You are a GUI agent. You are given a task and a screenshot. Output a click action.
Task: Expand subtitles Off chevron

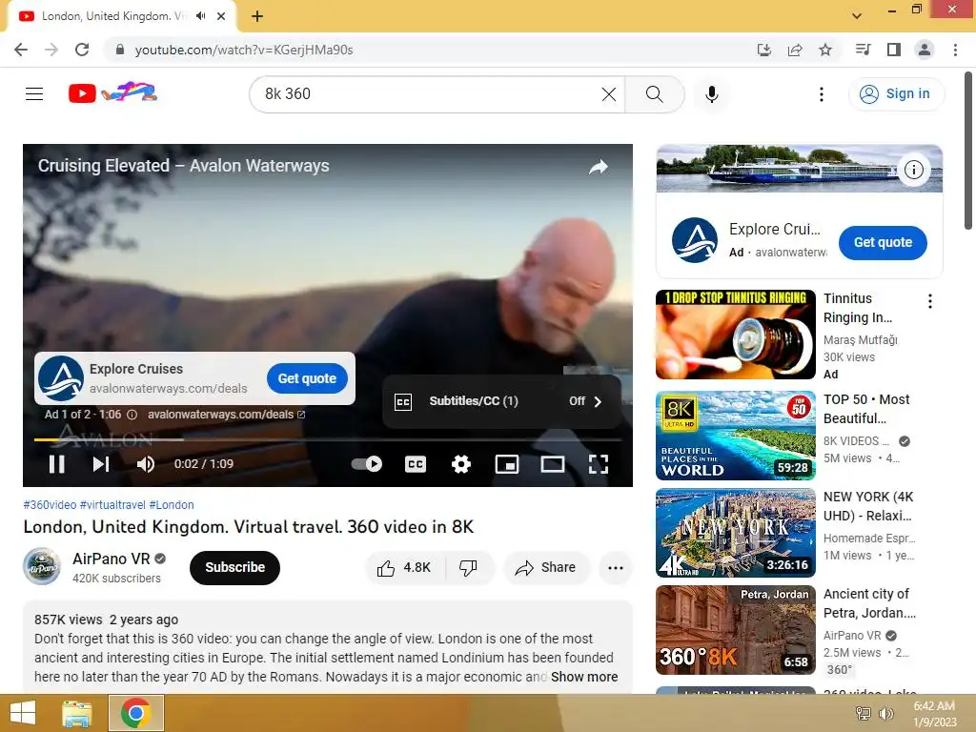click(x=598, y=401)
